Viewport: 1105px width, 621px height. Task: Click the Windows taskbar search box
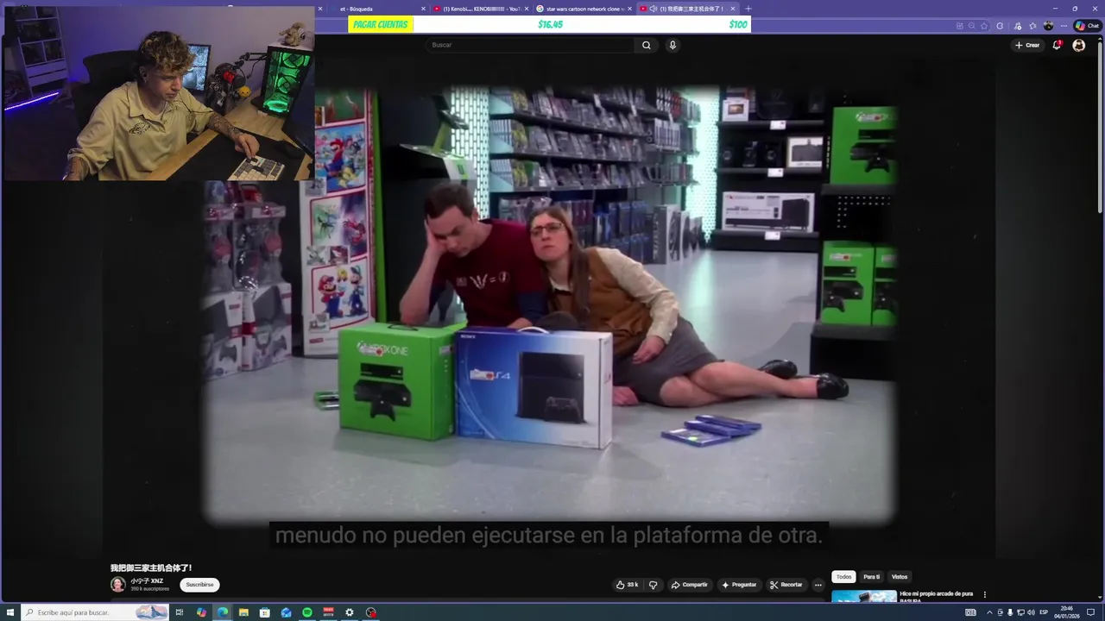95,612
